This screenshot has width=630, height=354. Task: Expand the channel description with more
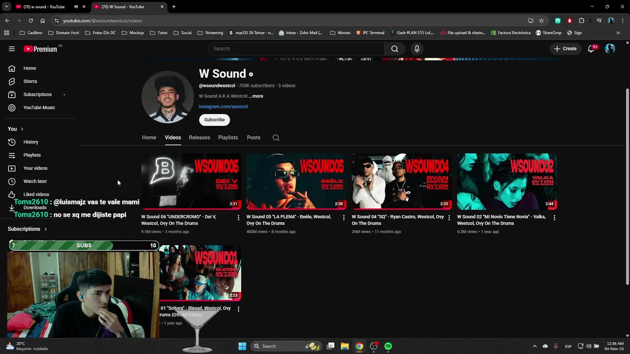(x=256, y=96)
